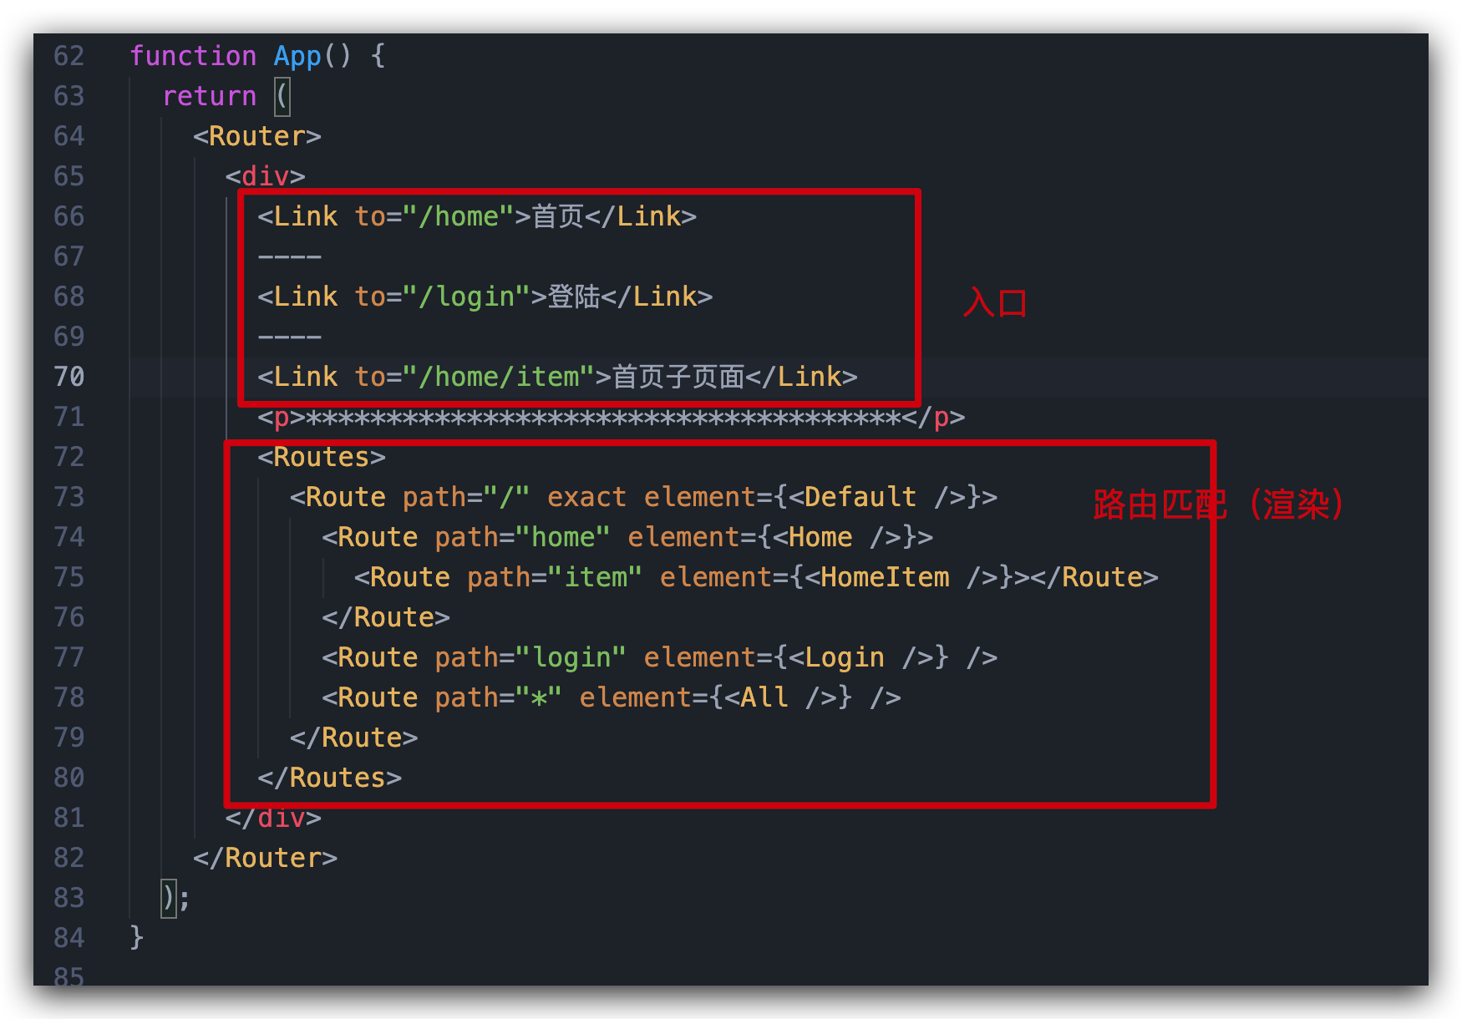Click the closing </div> tag
This screenshot has height=1019, width=1462.
point(273,818)
